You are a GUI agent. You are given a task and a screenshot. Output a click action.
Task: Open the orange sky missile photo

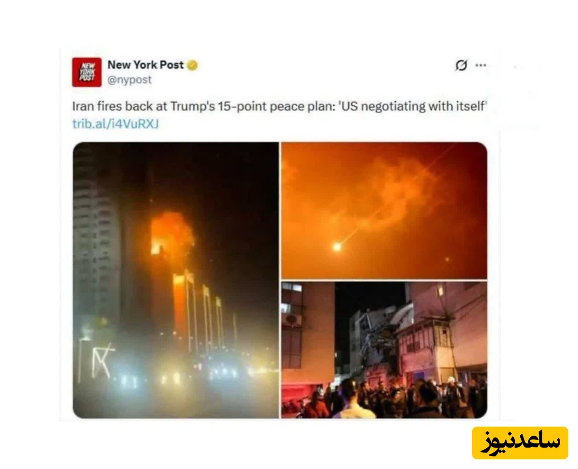[x=384, y=211]
